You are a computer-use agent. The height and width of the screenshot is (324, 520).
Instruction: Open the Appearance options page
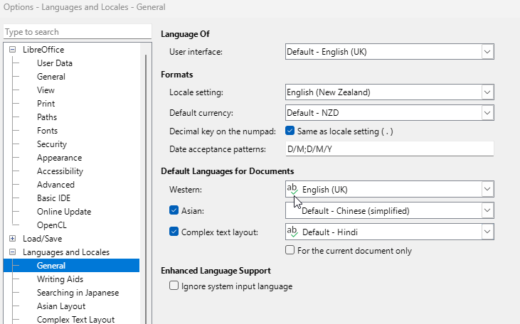59,158
